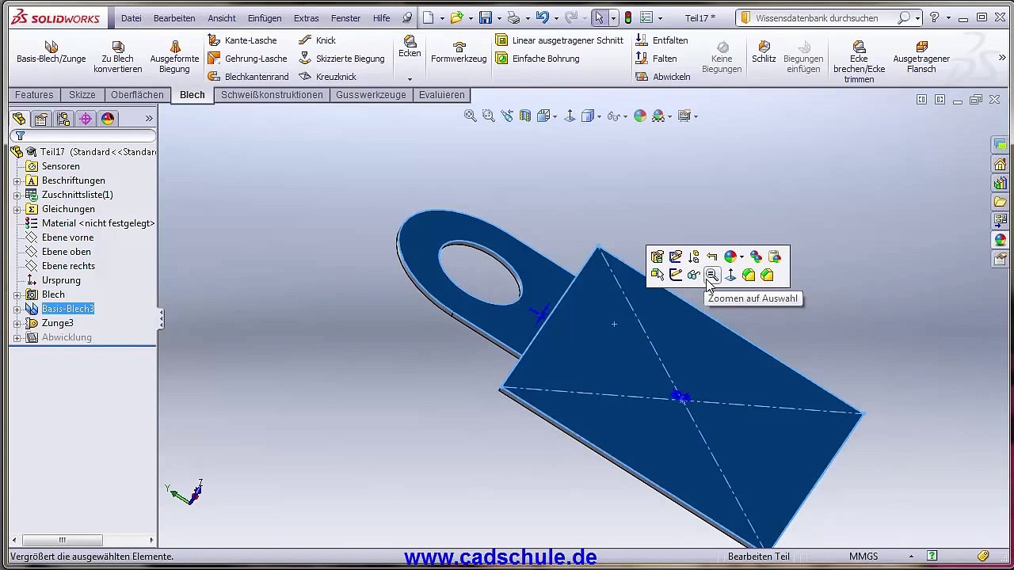This screenshot has height=570, width=1014.
Task: Click the save icon in top toolbar
Action: point(486,17)
